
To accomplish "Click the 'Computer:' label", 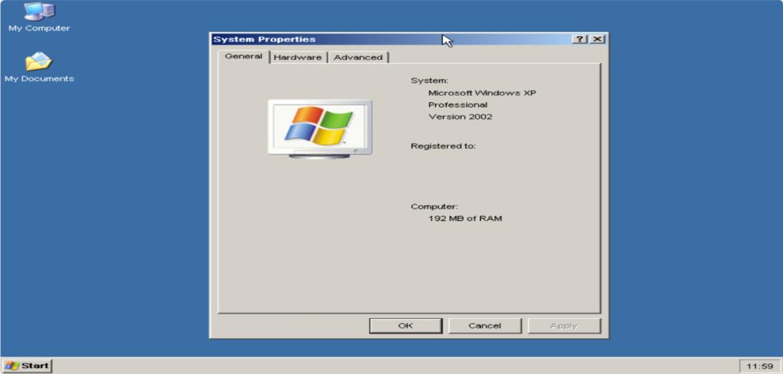I will [434, 206].
